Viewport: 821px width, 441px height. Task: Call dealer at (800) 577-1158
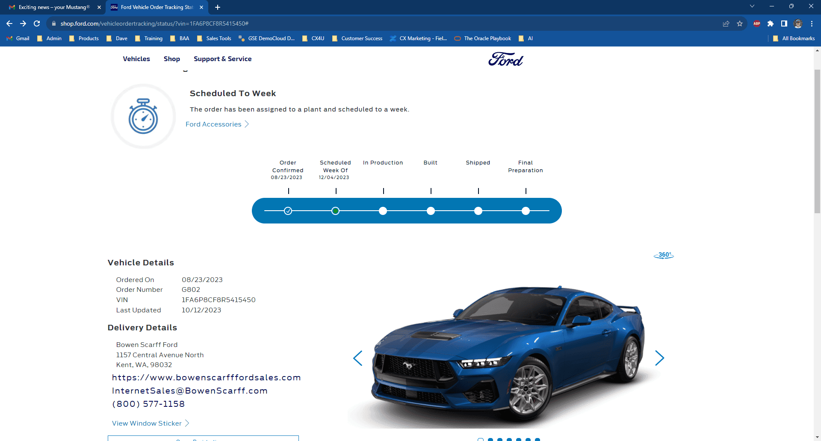[148, 404]
